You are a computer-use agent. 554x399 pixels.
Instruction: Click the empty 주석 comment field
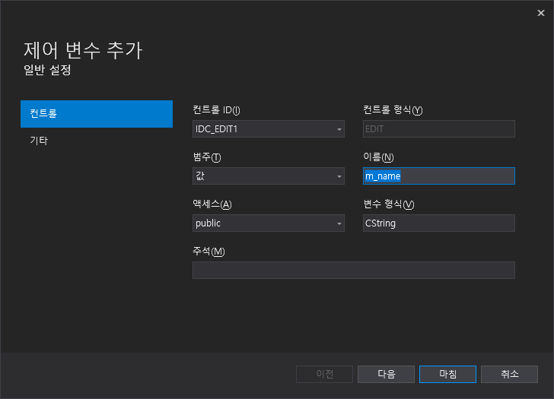354,271
